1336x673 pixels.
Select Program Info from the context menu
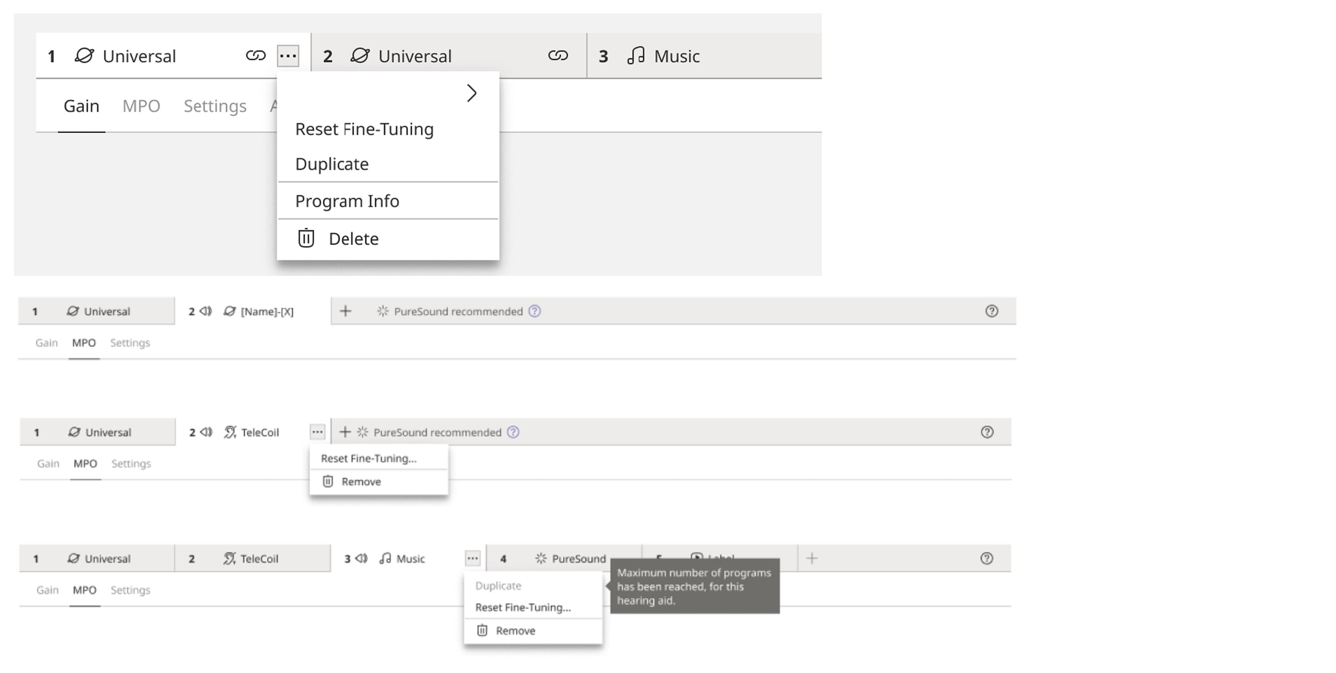click(347, 201)
